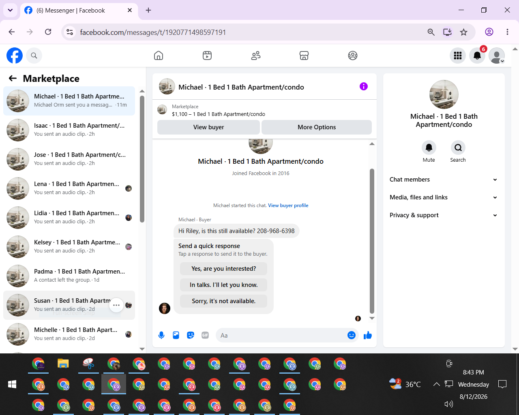The width and height of the screenshot is (519, 415).
Task: Open Jose's apartment conversation
Action: click(x=69, y=159)
